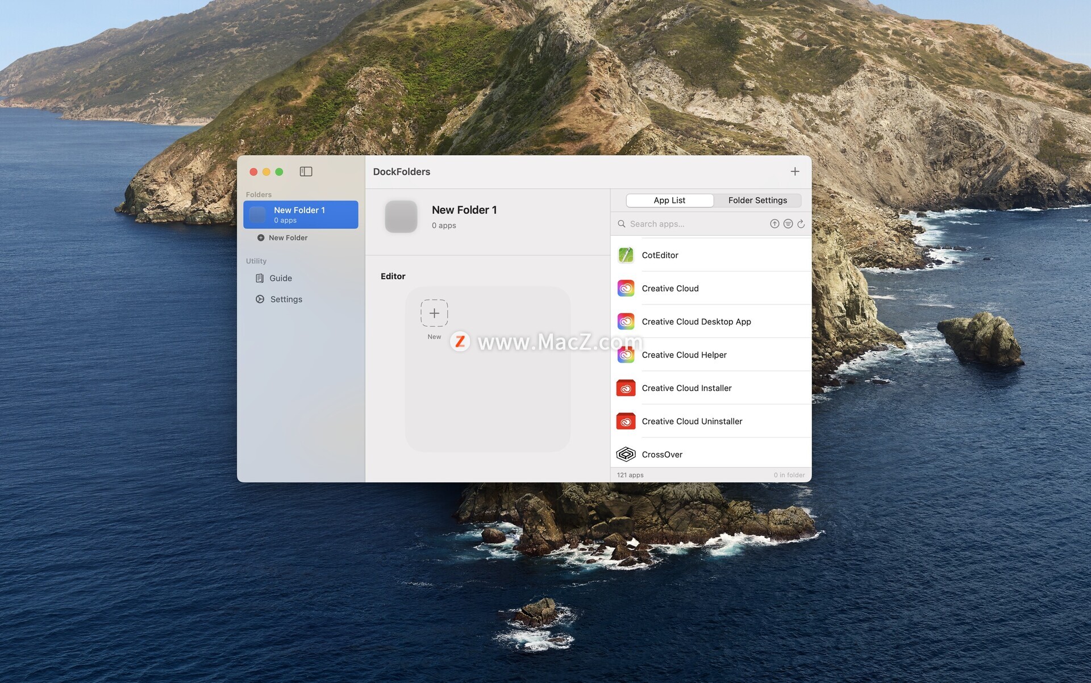The width and height of the screenshot is (1091, 683).
Task: Click the DockFolders window title
Action: point(401,172)
